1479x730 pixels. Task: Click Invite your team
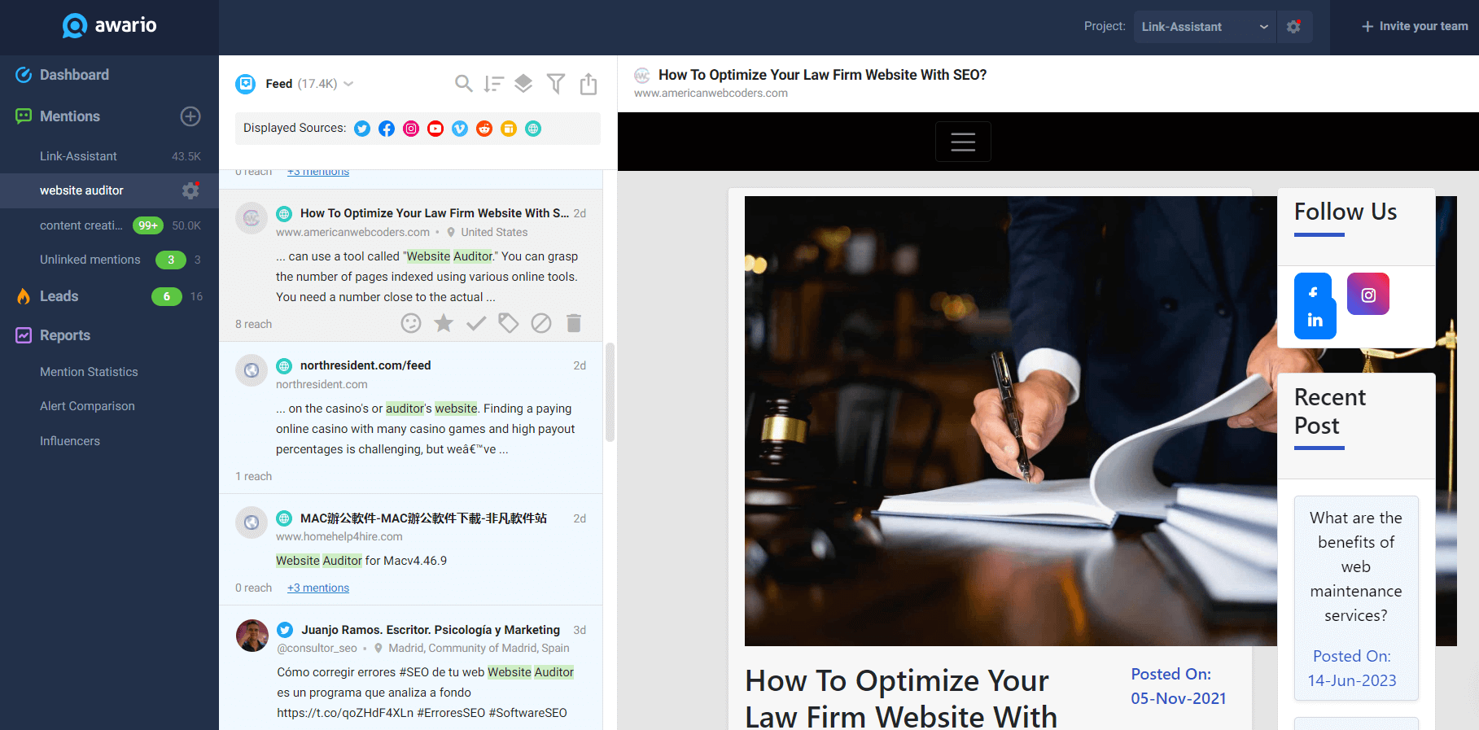(1415, 26)
